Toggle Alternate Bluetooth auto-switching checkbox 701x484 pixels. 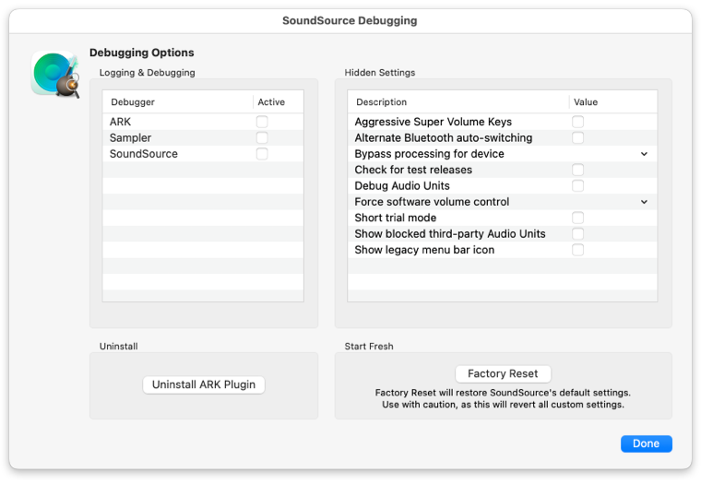point(577,137)
